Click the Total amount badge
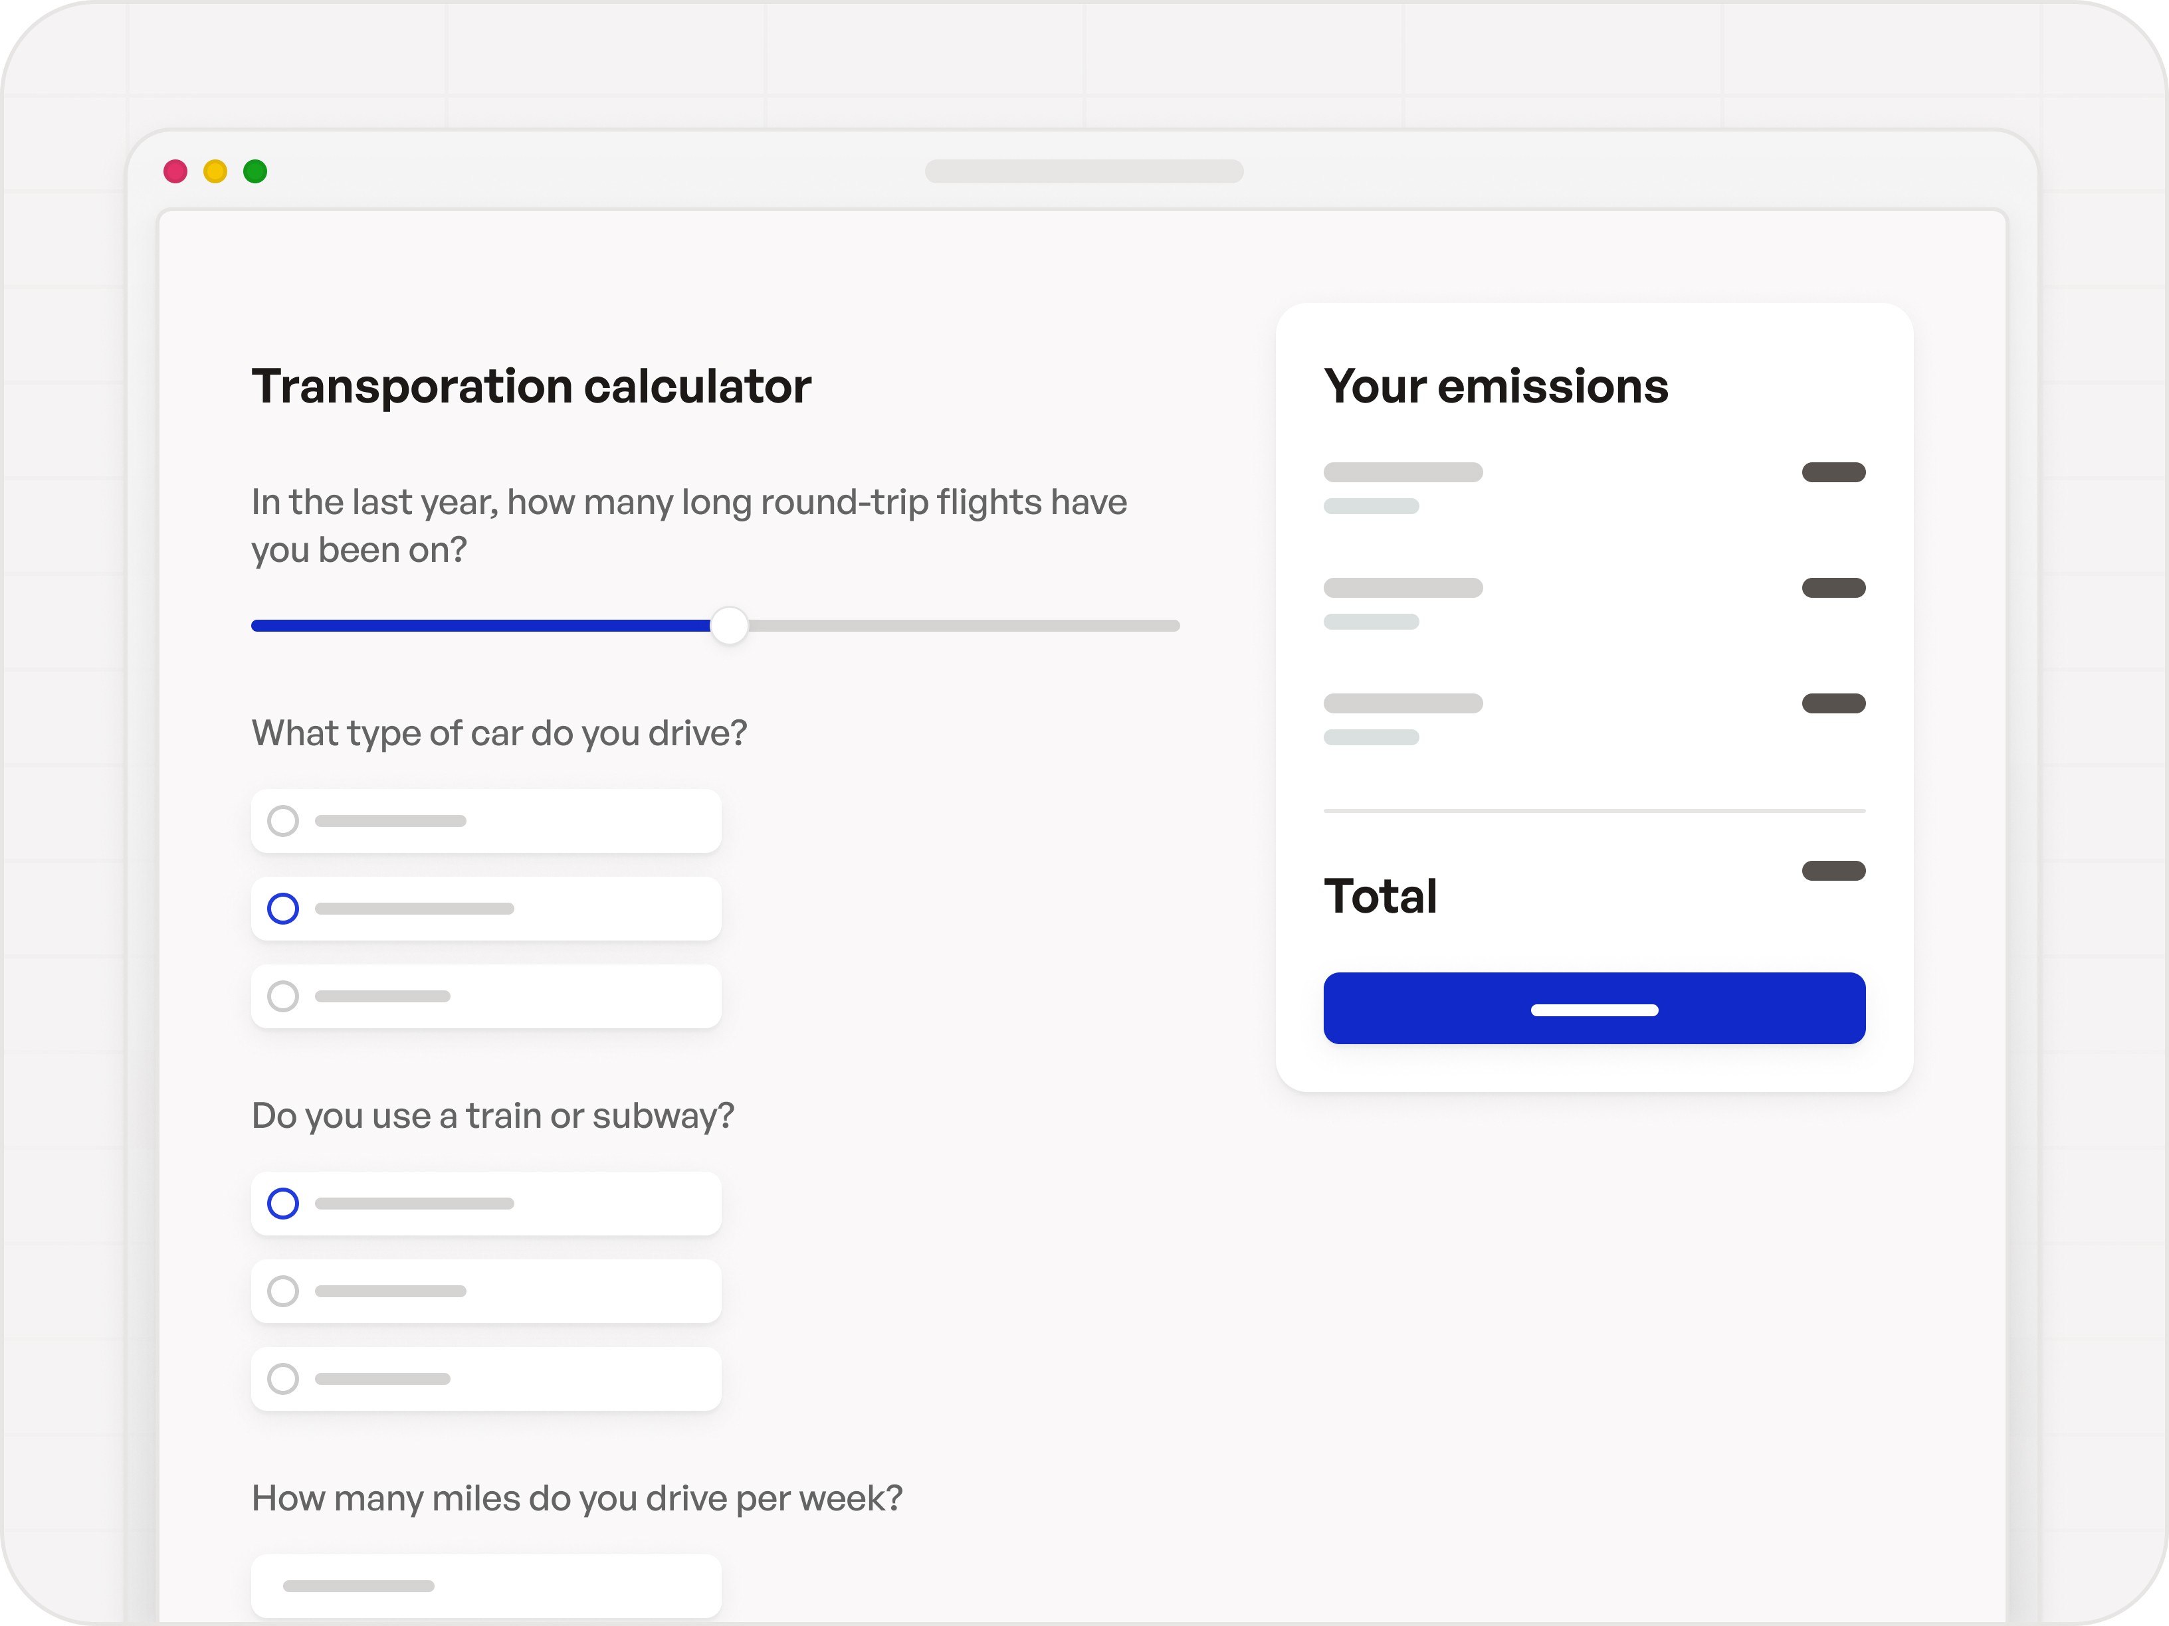This screenshot has height=1626, width=2169. coord(1833,870)
